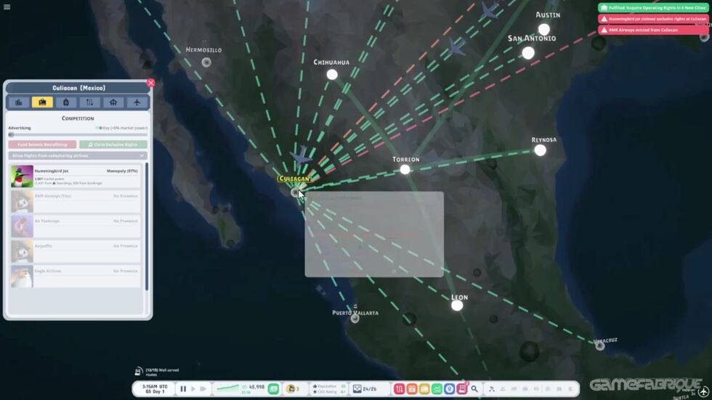Viewport: 712px width, 400px height.
Task: Click the Fund Seismic Retrofitting button
Action: [x=42, y=144]
